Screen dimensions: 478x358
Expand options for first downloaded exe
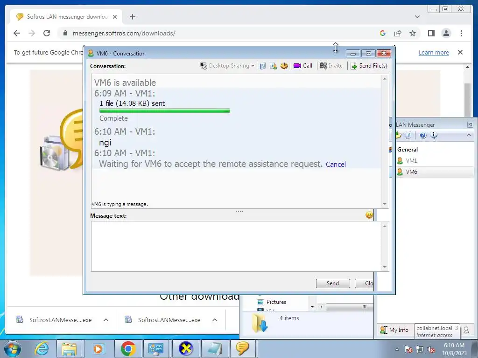coord(106,320)
